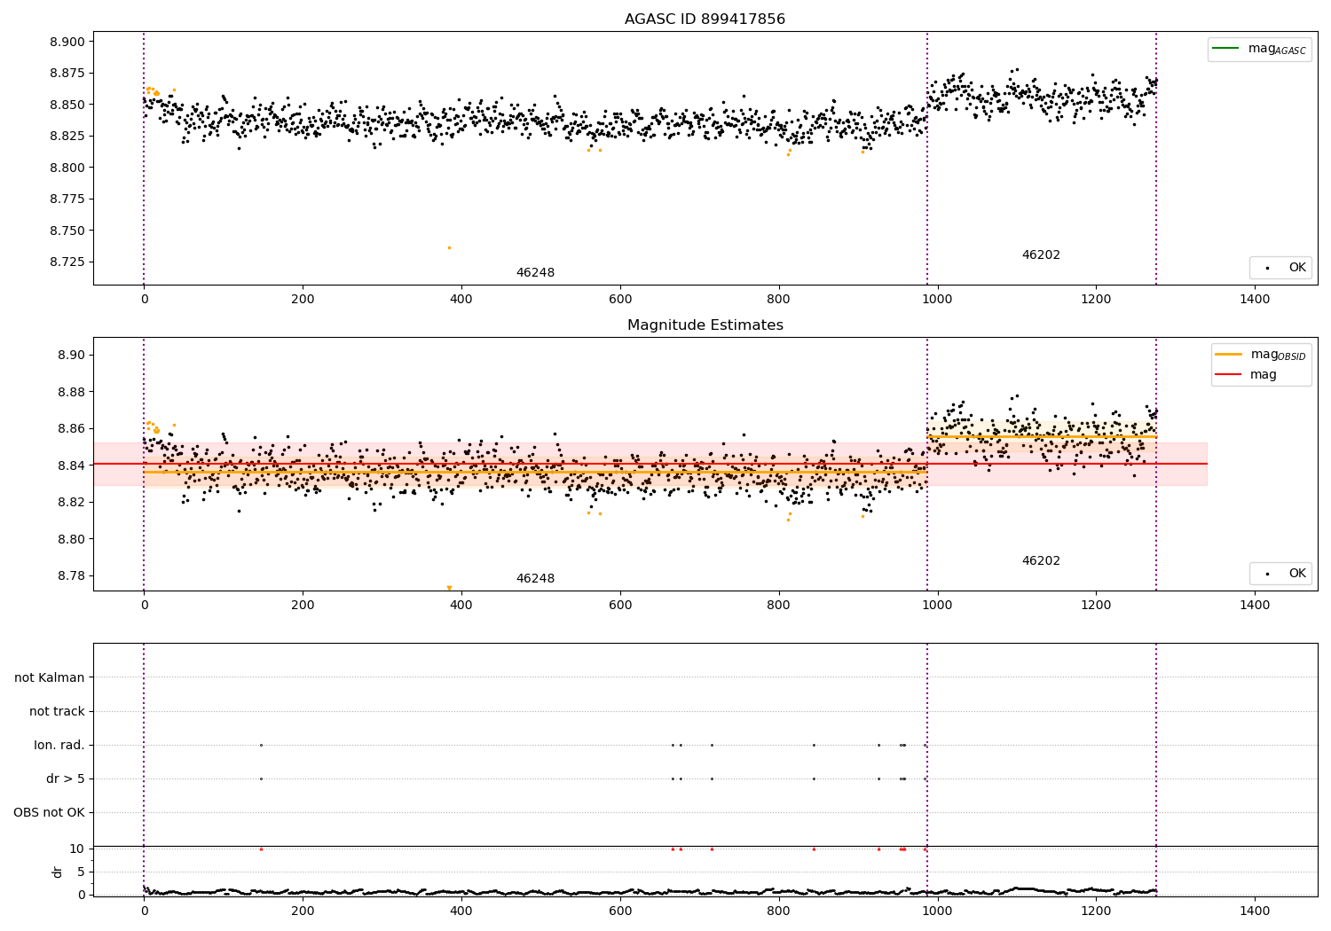Click the x-axis tick '1400' of bottom plot
Viewport: 1331px width, 931px height.
tap(1254, 911)
